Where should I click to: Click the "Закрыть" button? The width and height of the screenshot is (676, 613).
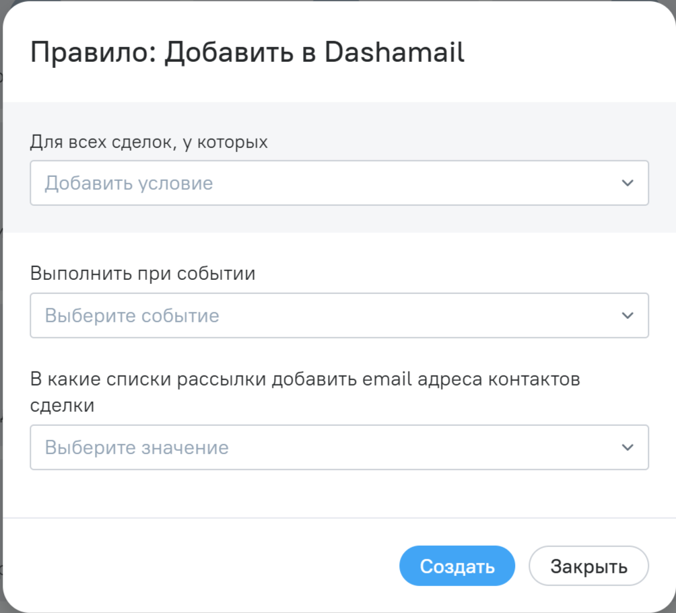[588, 566]
